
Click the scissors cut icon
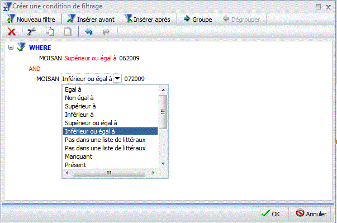coord(32,32)
